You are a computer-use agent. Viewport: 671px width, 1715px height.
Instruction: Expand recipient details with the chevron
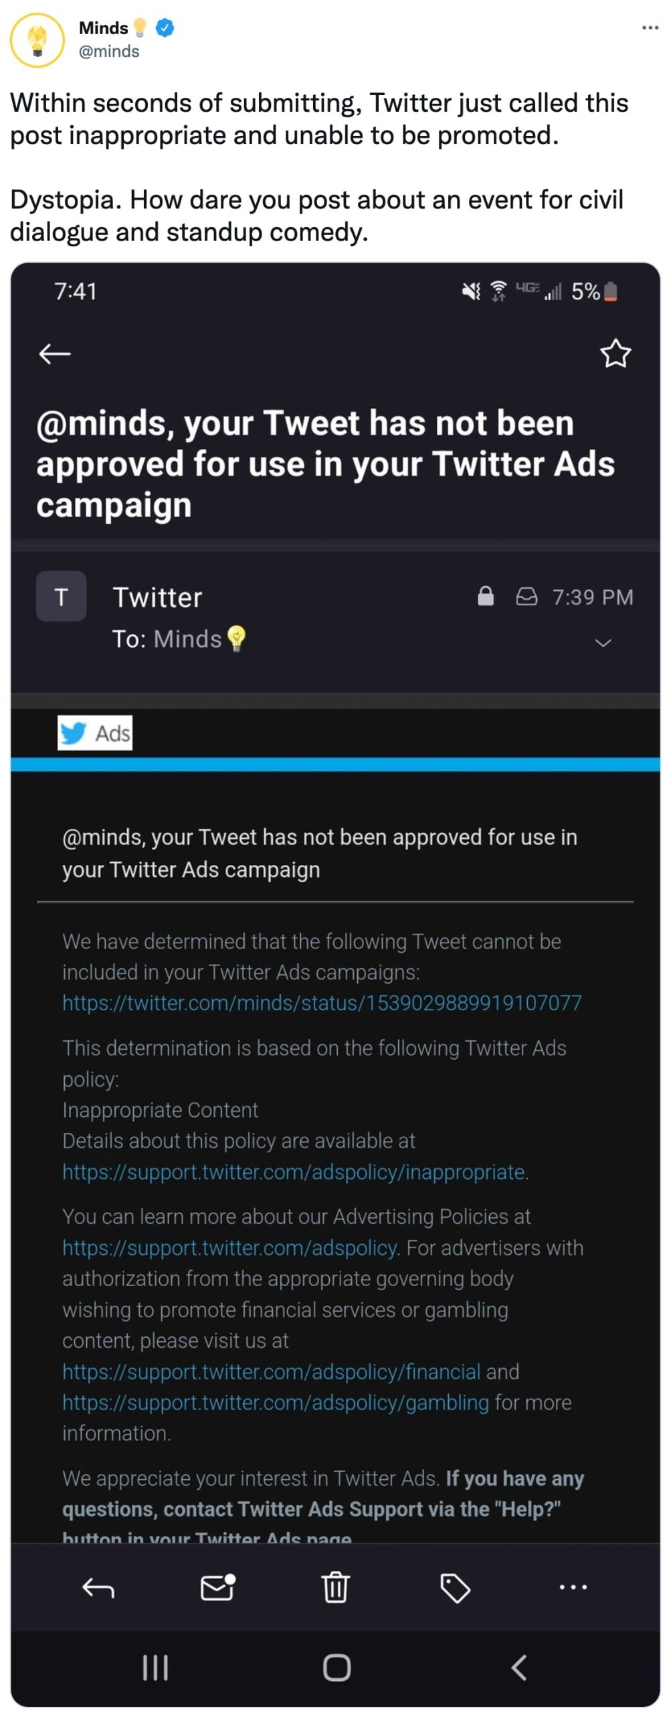603,642
